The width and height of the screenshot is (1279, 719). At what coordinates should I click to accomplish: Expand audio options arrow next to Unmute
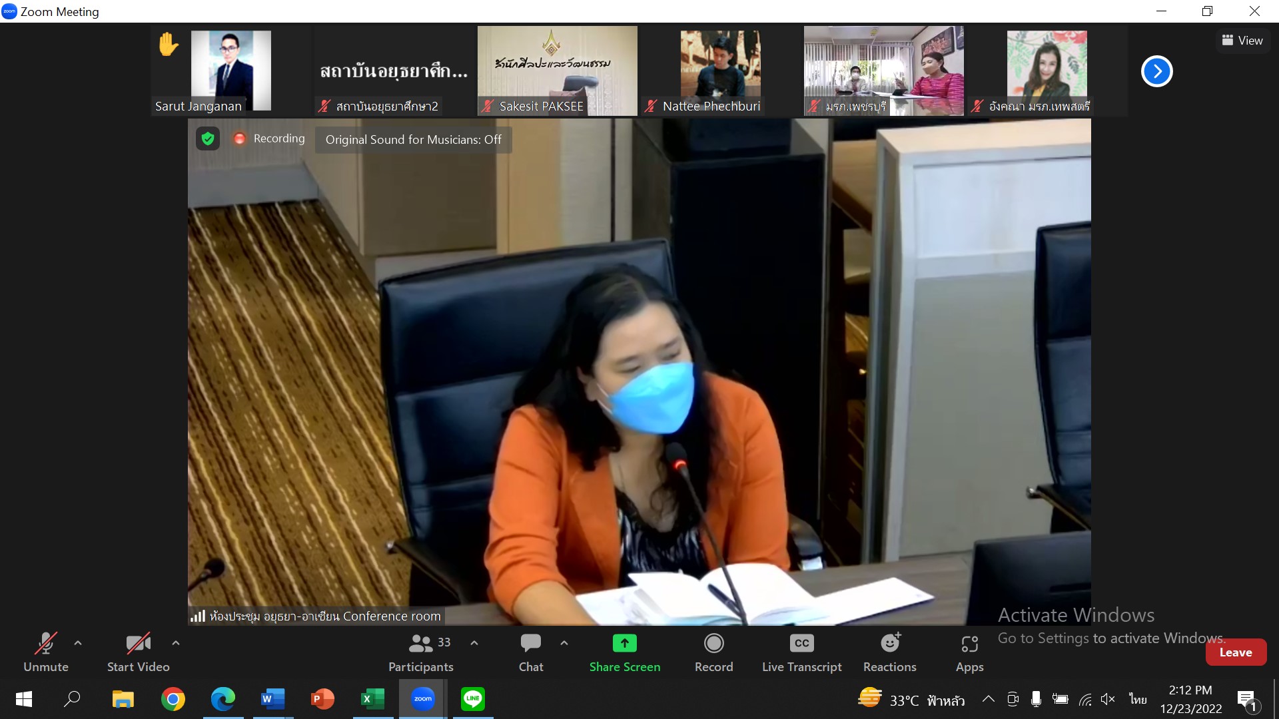click(x=78, y=643)
